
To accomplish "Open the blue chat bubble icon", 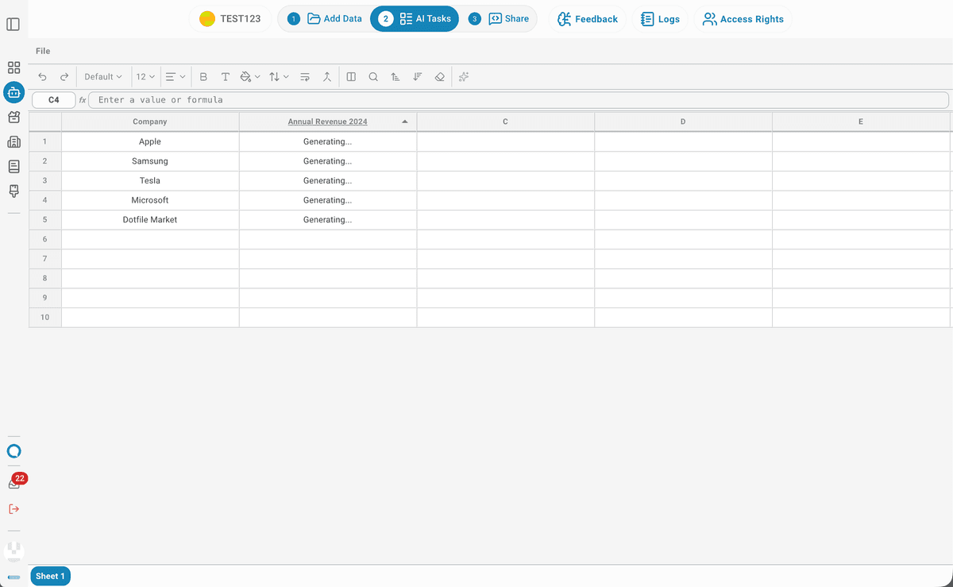I will (14, 451).
